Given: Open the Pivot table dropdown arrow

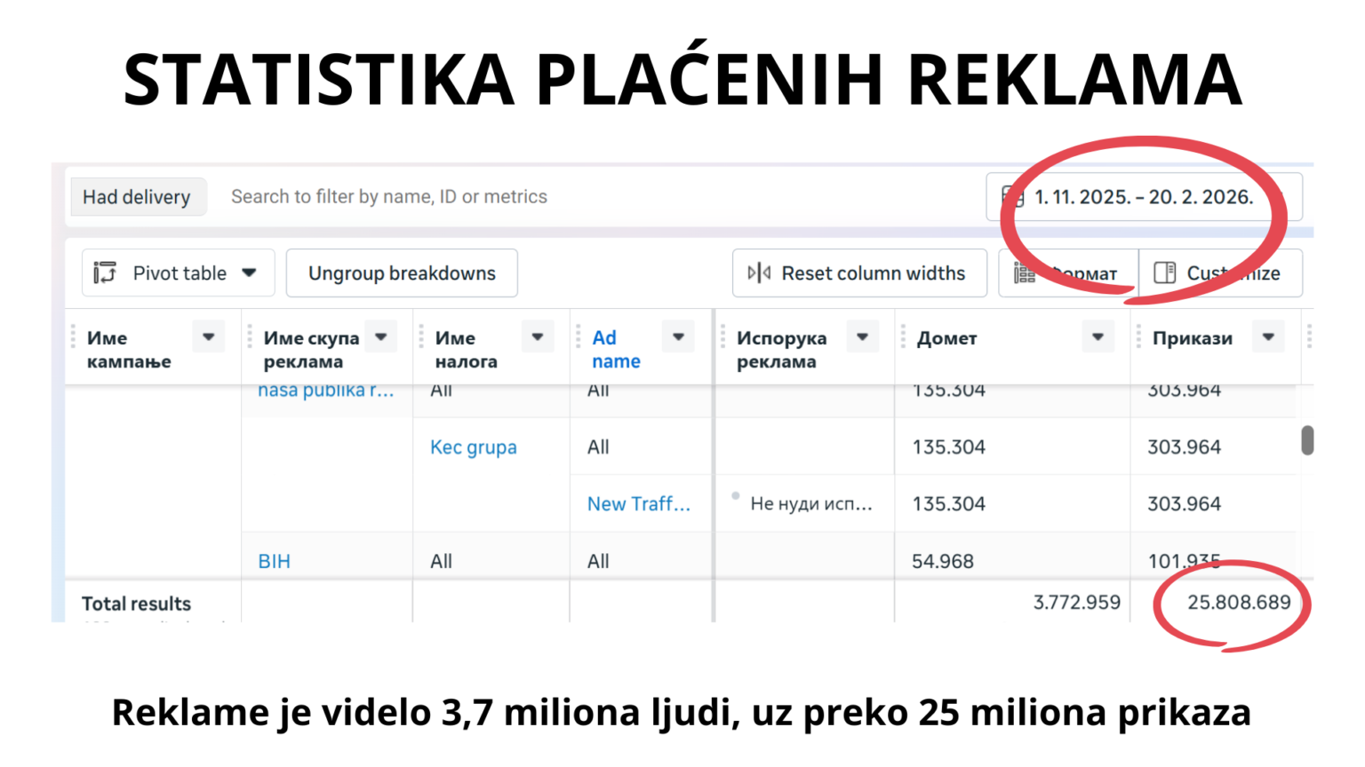Looking at the screenshot, I should pos(250,273).
